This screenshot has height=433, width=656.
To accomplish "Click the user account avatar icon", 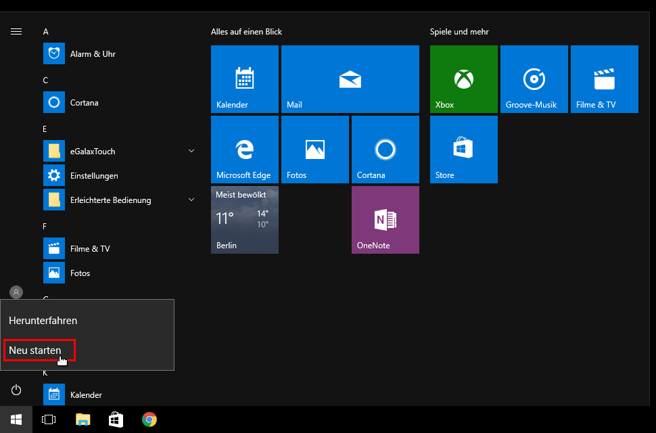I will point(16,292).
